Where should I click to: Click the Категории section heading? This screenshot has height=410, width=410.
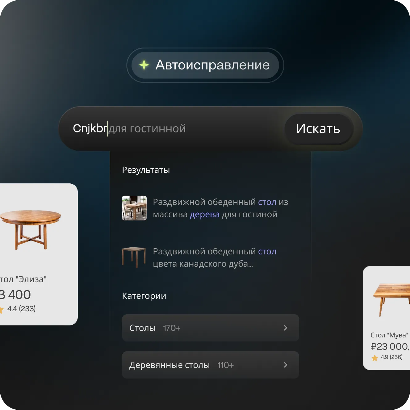[x=144, y=296]
